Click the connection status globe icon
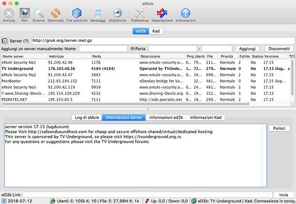296x204 pixels. click(x=194, y=201)
